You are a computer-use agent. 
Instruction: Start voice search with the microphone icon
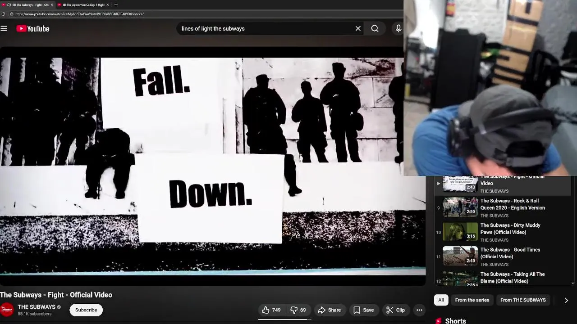398,28
